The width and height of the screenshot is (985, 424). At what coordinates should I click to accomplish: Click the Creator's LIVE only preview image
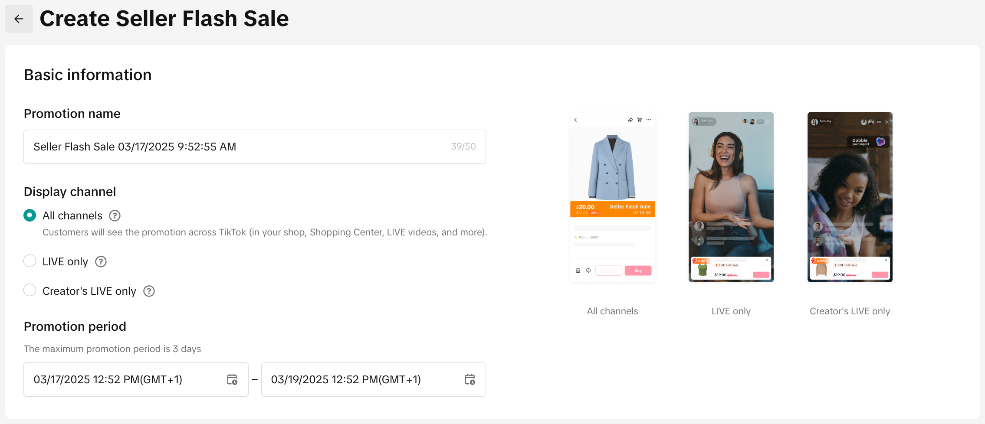coord(850,197)
